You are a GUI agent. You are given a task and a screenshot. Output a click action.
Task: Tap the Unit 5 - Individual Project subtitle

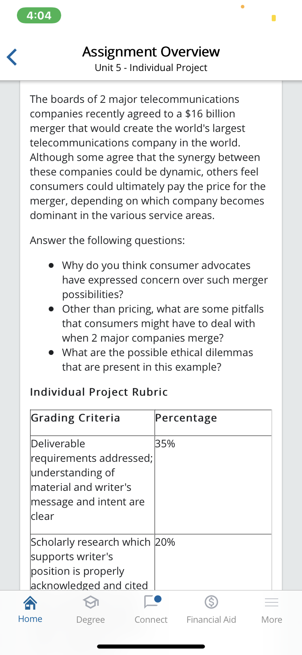pyautogui.click(x=151, y=68)
